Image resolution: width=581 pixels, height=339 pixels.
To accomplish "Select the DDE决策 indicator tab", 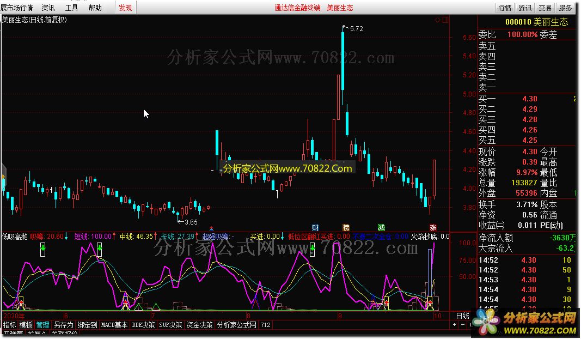I will pyautogui.click(x=143, y=325).
